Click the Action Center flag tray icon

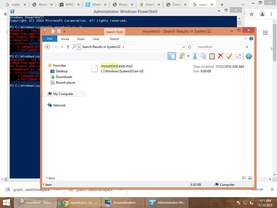[238, 203]
